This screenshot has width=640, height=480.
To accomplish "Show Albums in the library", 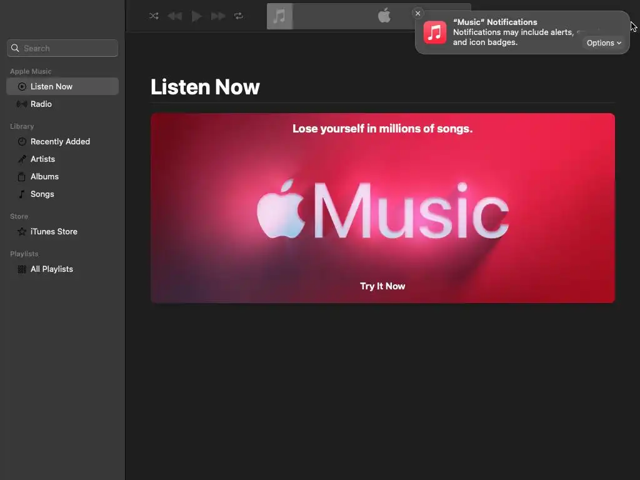I will [x=62, y=177].
